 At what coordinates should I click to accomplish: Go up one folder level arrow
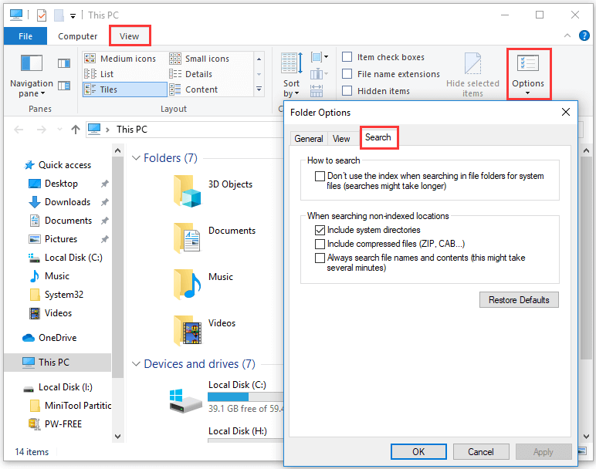[75, 130]
